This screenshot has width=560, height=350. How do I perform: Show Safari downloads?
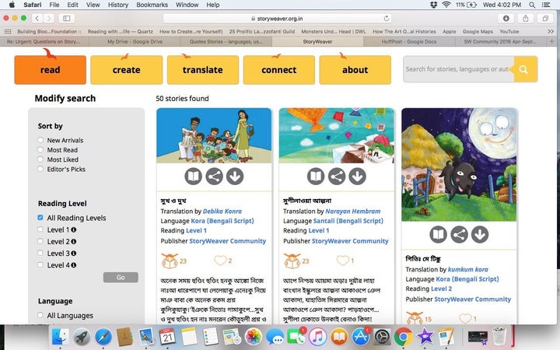pyautogui.click(x=506, y=18)
